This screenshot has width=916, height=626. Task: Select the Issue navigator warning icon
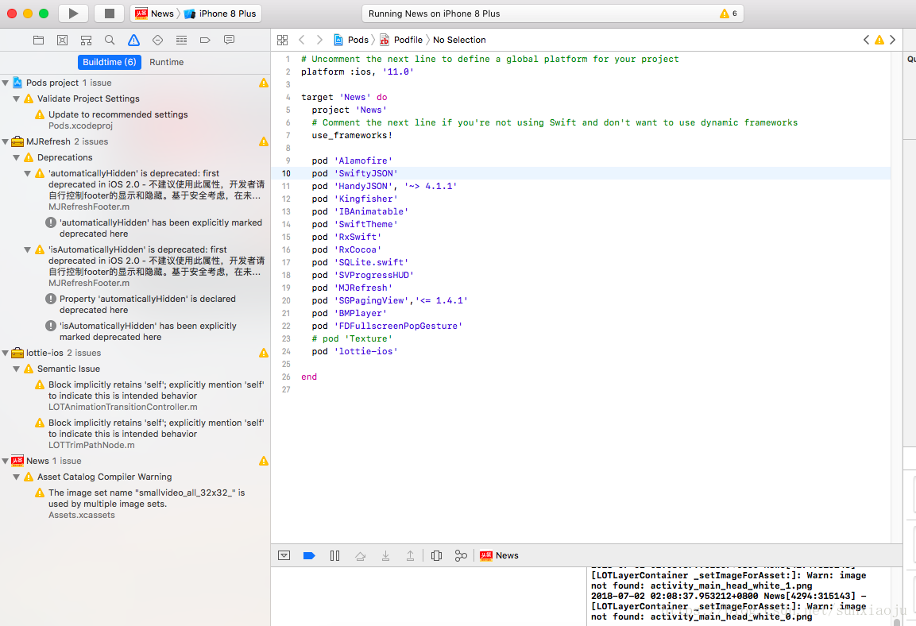(133, 40)
